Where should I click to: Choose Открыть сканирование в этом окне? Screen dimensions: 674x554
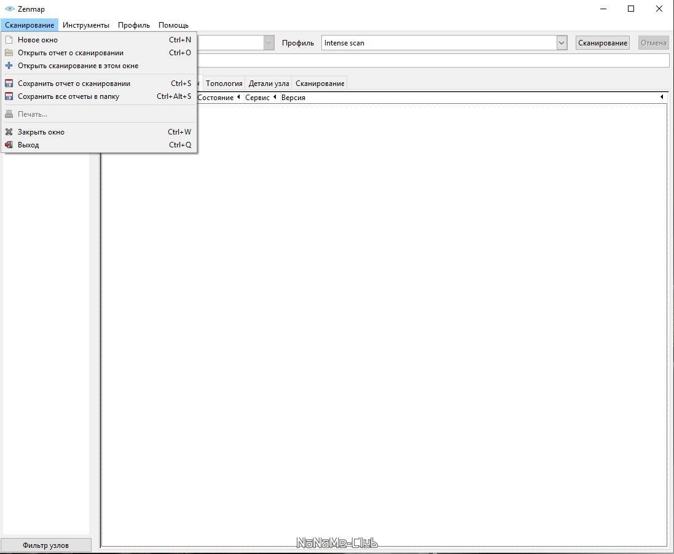(99, 66)
